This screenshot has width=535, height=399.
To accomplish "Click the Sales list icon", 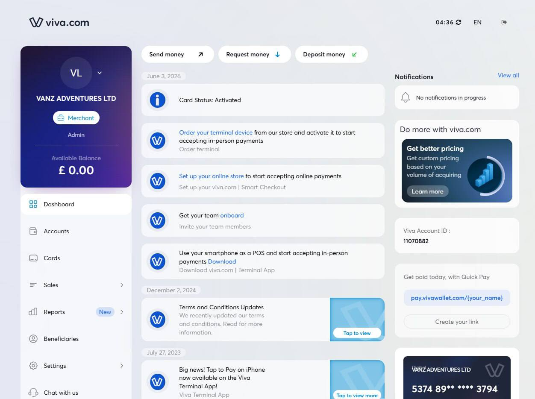I will coord(33,285).
